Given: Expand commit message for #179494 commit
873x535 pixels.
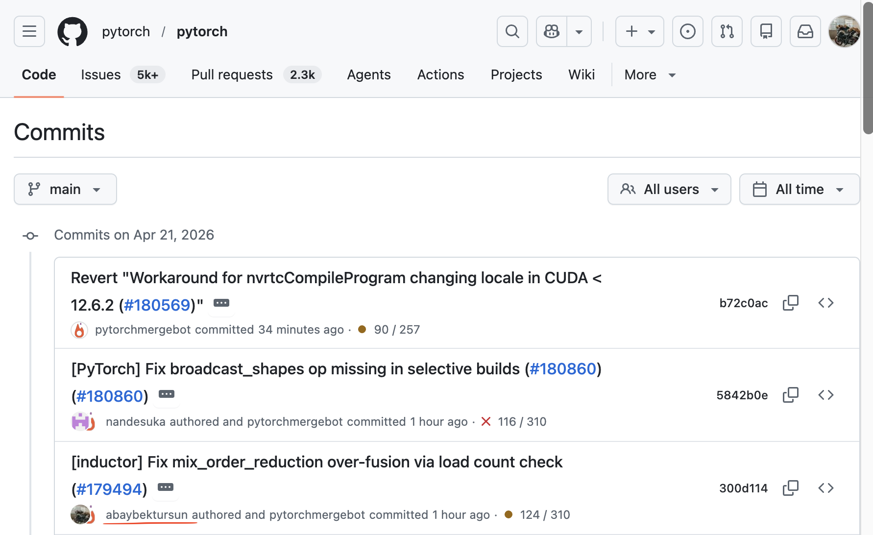Looking at the screenshot, I should 166,487.
